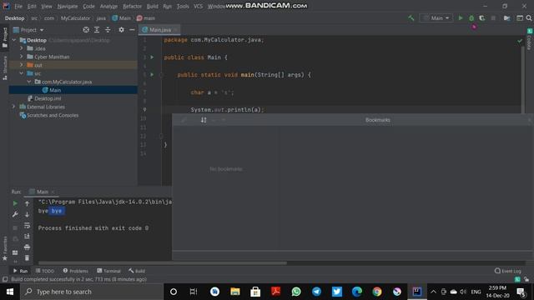The height and width of the screenshot is (300, 534).
Task: Open File Explorer from taskbar
Action: coord(235,292)
